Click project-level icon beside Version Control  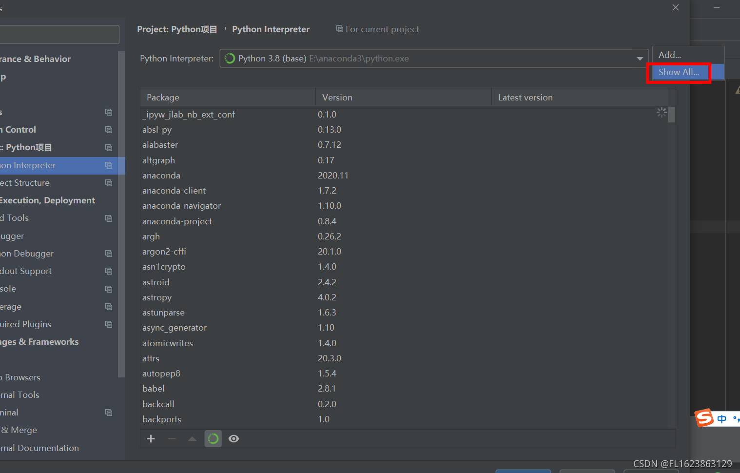click(109, 130)
